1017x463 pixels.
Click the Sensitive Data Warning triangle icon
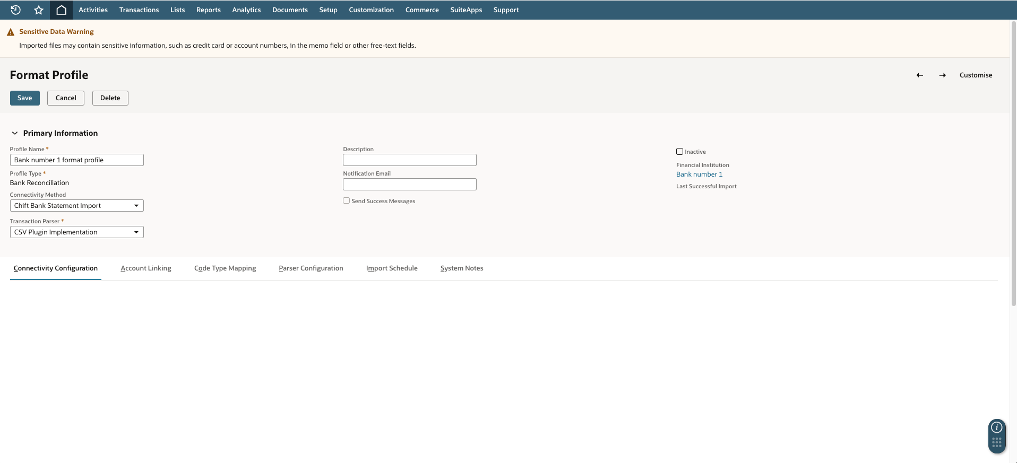coord(11,32)
